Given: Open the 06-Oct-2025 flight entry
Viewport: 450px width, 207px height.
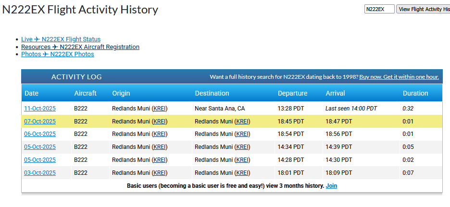Looking at the screenshot, I should (x=40, y=134).
